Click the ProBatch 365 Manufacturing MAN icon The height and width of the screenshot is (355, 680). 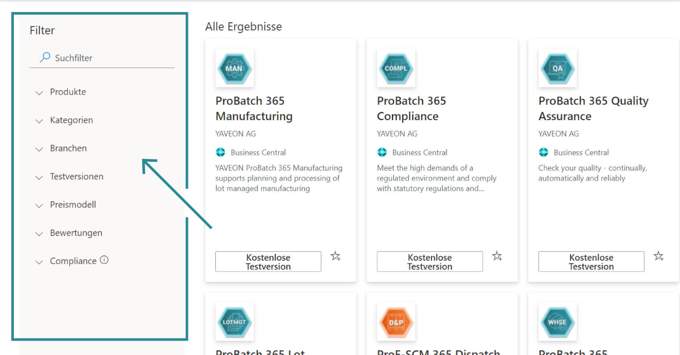pos(235,68)
